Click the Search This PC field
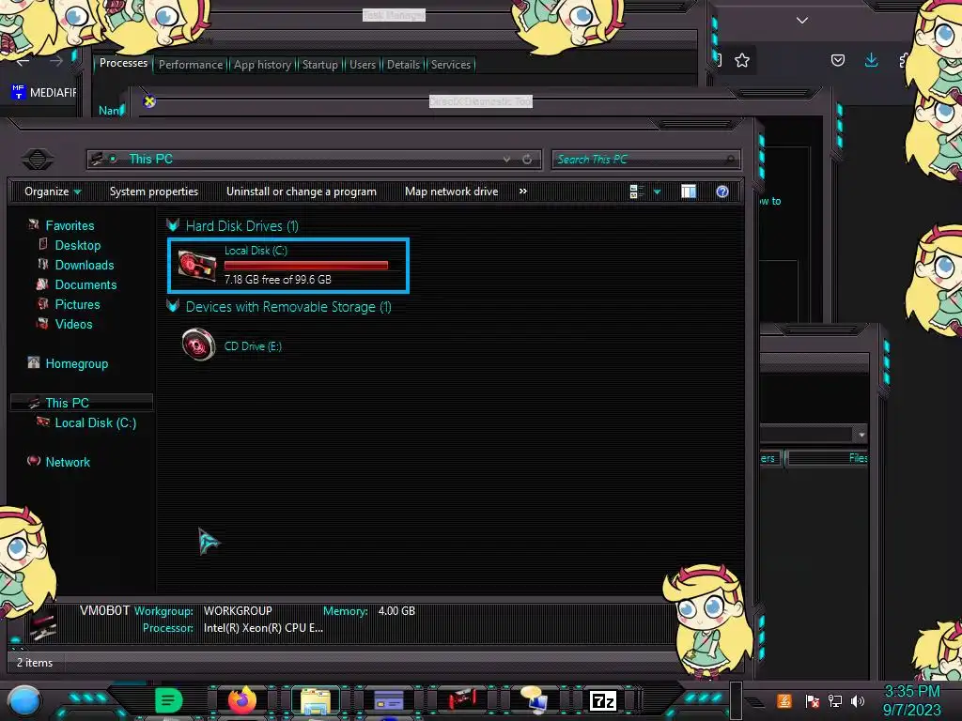The image size is (962, 721). (x=646, y=160)
